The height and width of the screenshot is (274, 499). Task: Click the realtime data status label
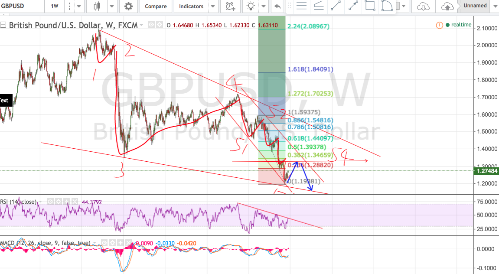point(461,25)
